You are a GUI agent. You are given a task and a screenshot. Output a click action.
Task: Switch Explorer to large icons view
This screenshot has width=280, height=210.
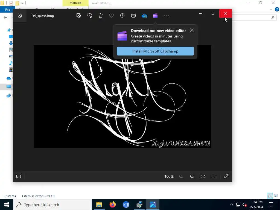(276, 196)
